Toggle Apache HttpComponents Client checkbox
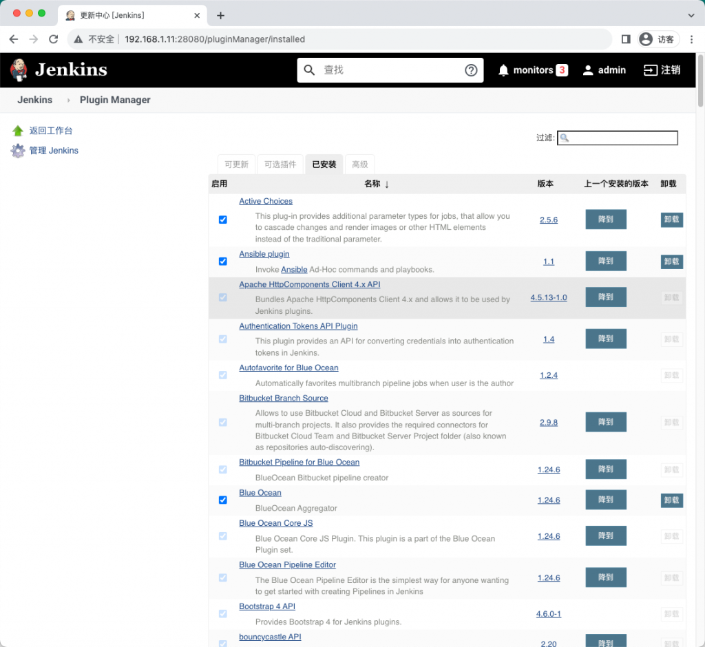This screenshot has height=647, width=705. [222, 297]
